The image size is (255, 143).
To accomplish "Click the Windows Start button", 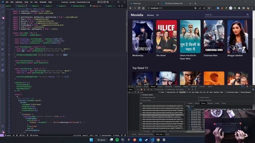I will click(x=91, y=140).
